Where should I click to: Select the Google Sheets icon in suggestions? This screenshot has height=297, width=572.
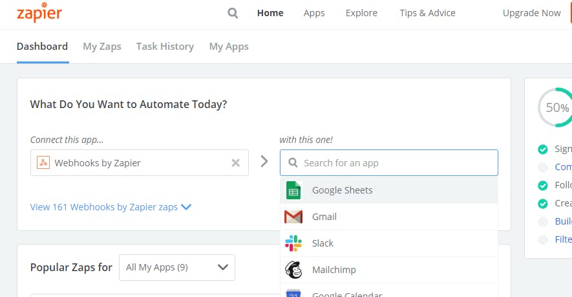293,190
